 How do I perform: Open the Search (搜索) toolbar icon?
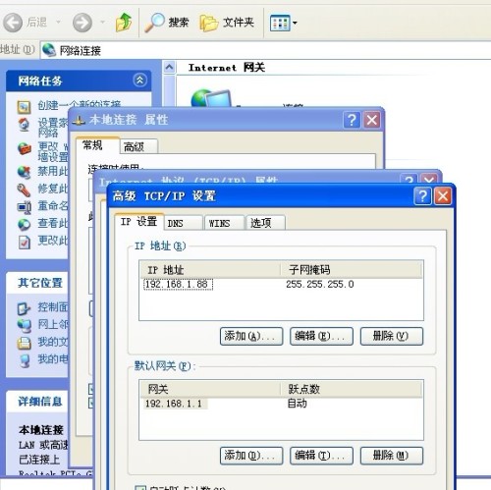pos(154,23)
